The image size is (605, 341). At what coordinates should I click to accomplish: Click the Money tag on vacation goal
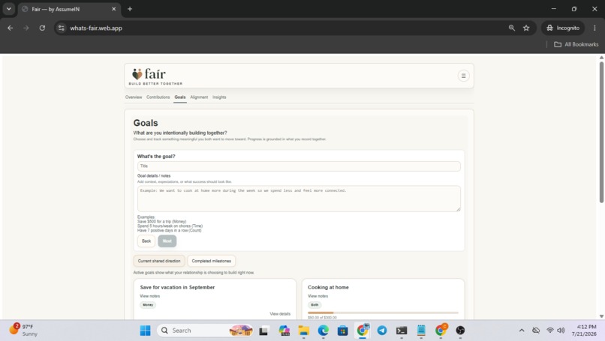pos(148,305)
